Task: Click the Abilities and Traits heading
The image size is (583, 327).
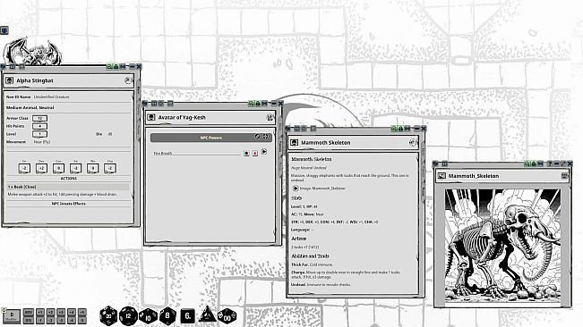Action: 310,256
